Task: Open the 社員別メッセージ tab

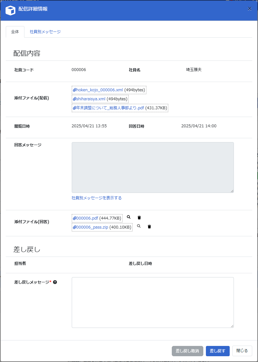Action: tap(45, 32)
